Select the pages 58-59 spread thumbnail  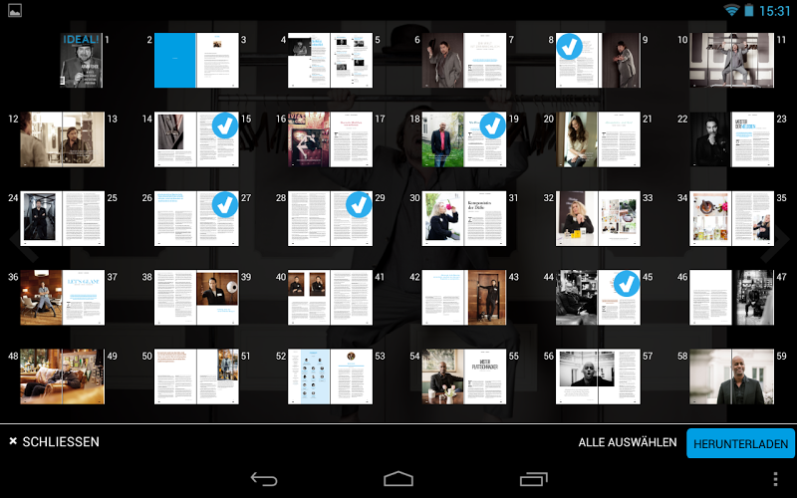coord(731,376)
